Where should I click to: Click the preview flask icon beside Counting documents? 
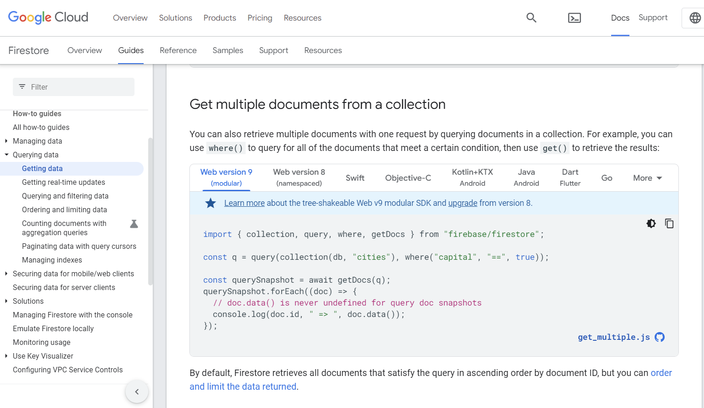tap(134, 224)
